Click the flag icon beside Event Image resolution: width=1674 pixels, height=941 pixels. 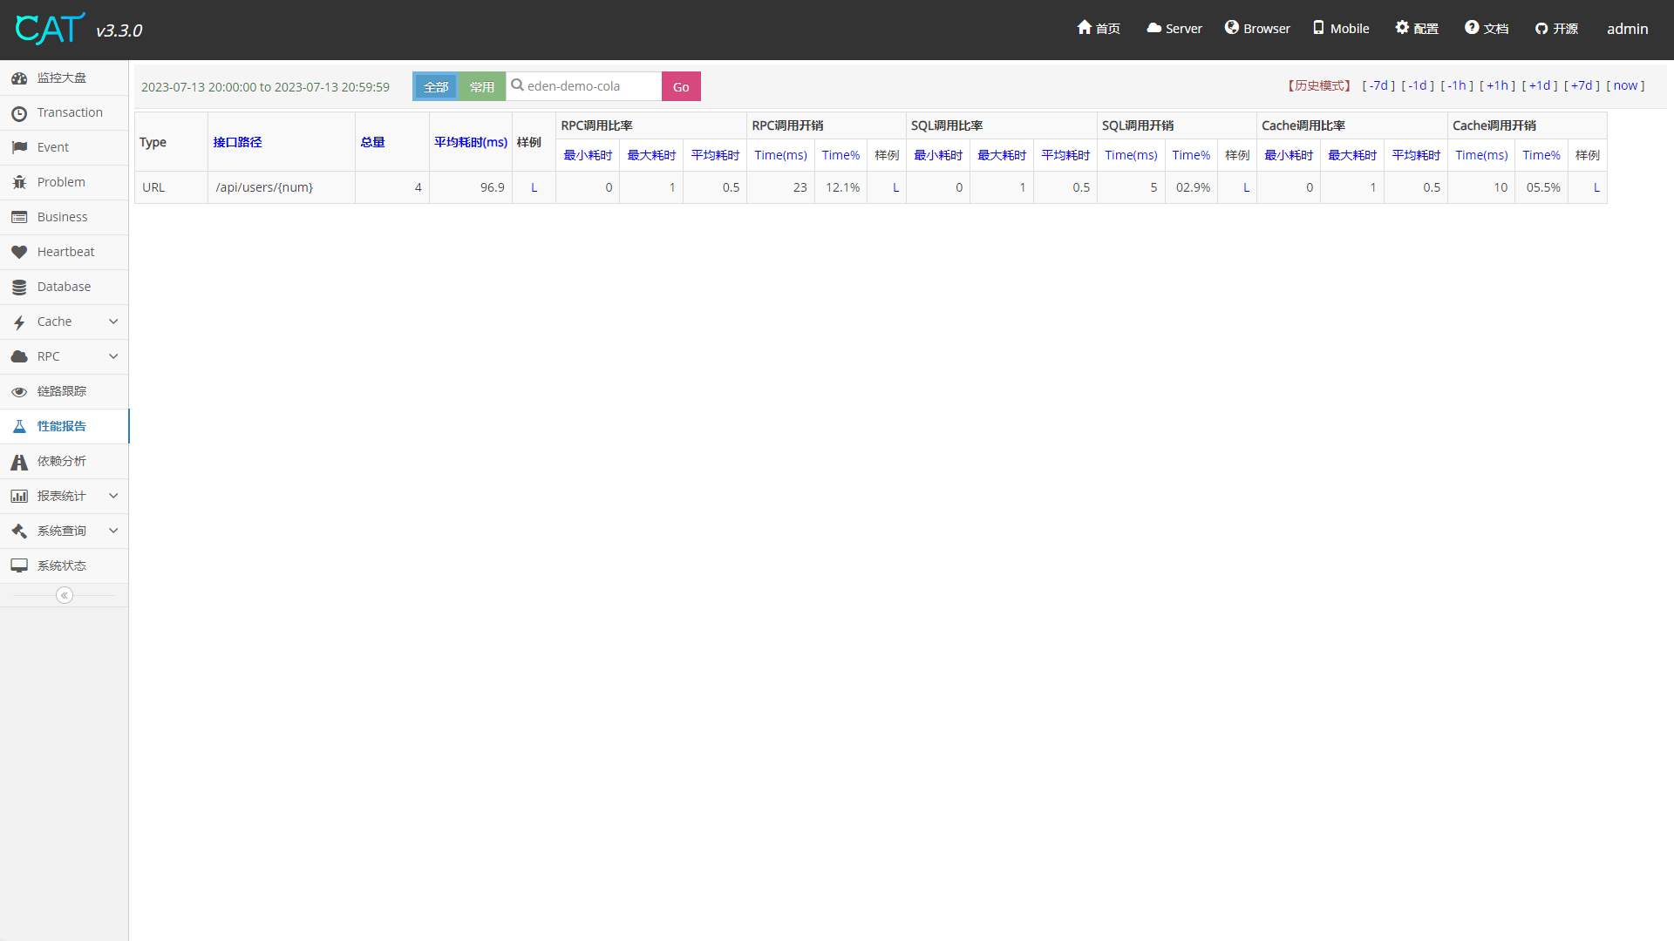19,148
